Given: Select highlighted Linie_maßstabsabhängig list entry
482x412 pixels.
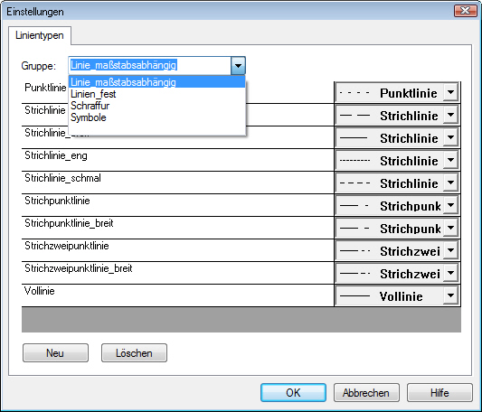Looking at the screenshot, I should pyautogui.click(x=156, y=82).
